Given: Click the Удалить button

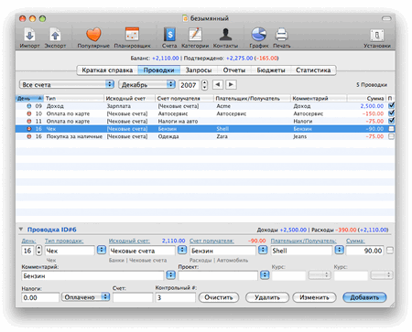Looking at the screenshot, I should click(x=267, y=297).
